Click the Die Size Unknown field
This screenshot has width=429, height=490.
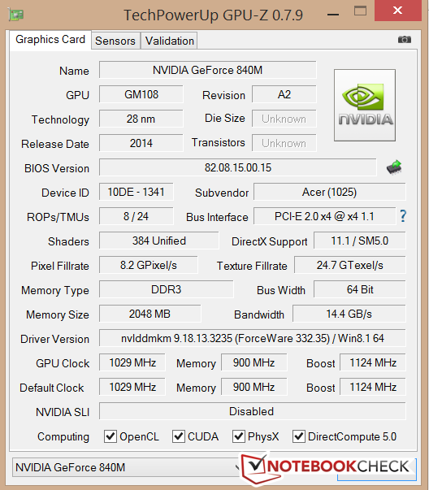tap(284, 119)
